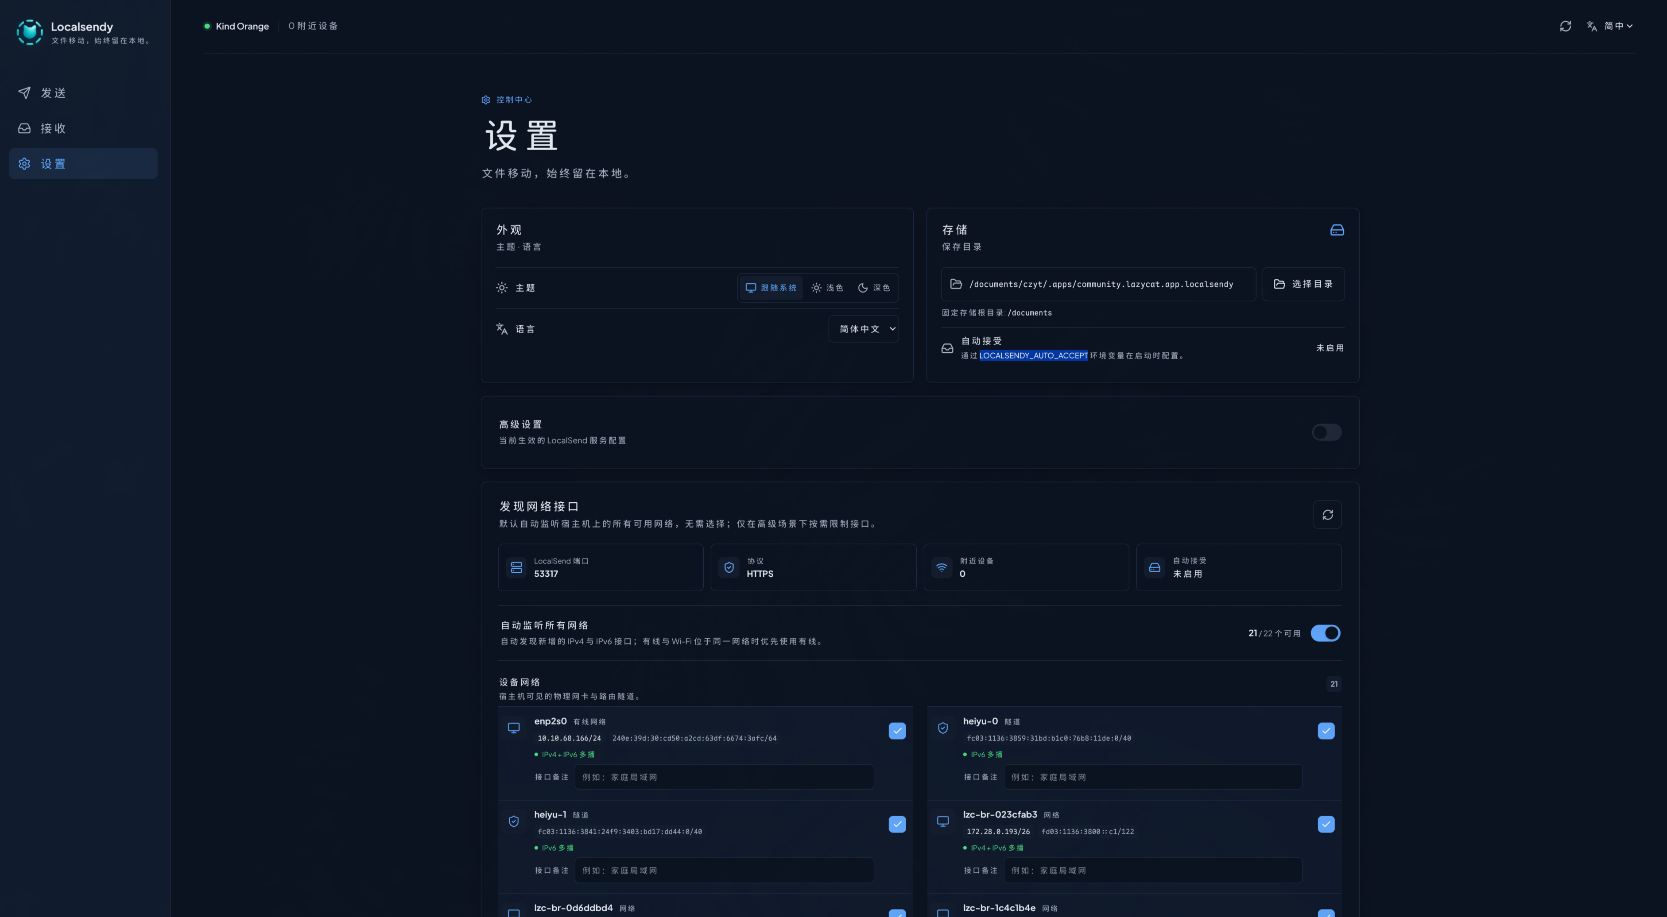
Task: Open the 接收 page
Action: pyautogui.click(x=83, y=128)
